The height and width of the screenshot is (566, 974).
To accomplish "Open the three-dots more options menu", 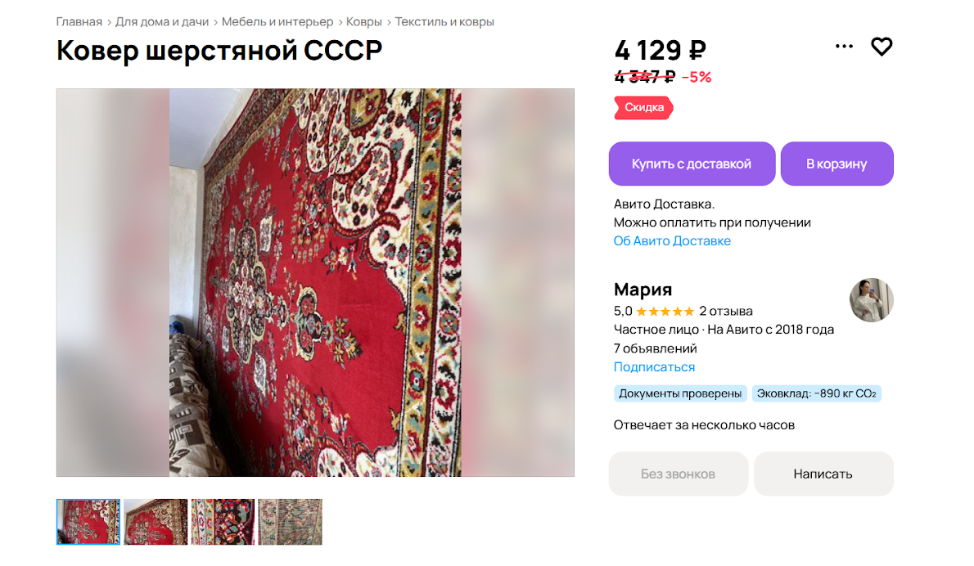I will click(x=844, y=46).
